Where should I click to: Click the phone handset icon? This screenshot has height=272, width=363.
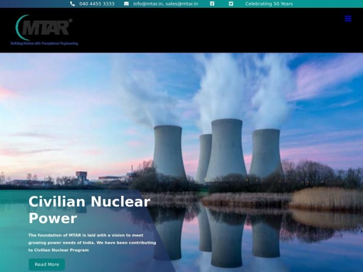click(73, 4)
